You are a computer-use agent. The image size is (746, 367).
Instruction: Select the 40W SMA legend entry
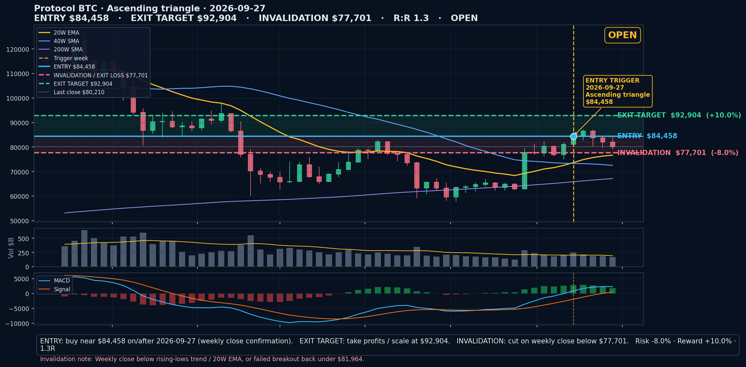(x=59, y=41)
